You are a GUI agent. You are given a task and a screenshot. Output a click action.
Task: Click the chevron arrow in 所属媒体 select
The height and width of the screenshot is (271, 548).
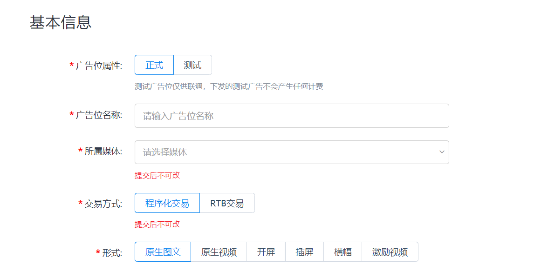tap(441, 152)
